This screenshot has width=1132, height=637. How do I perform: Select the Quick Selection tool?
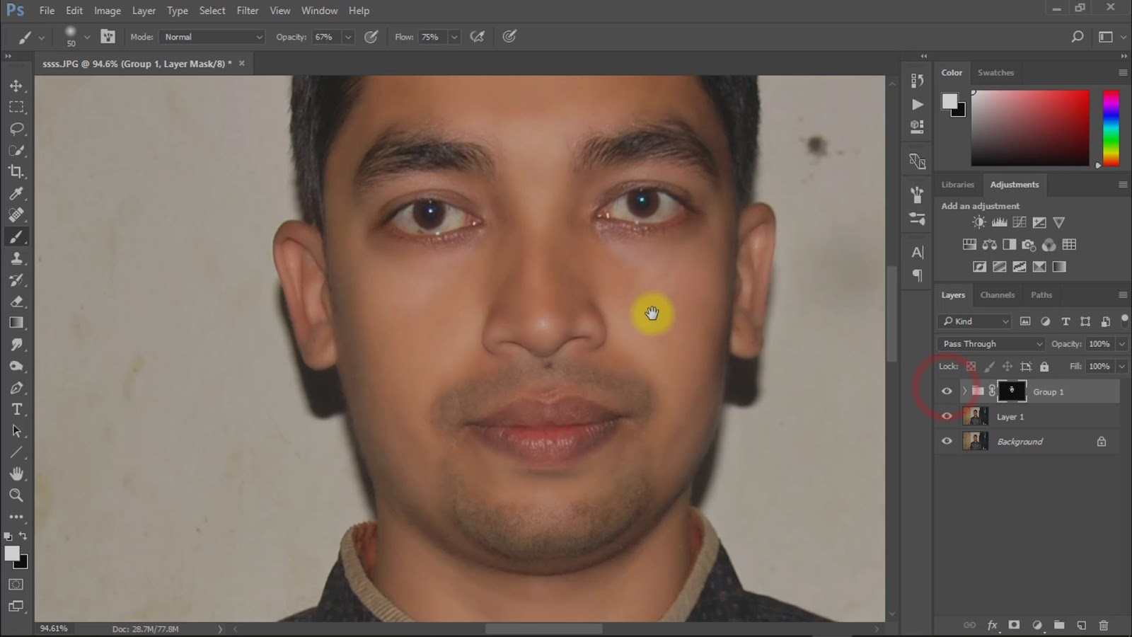coord(16,150)
